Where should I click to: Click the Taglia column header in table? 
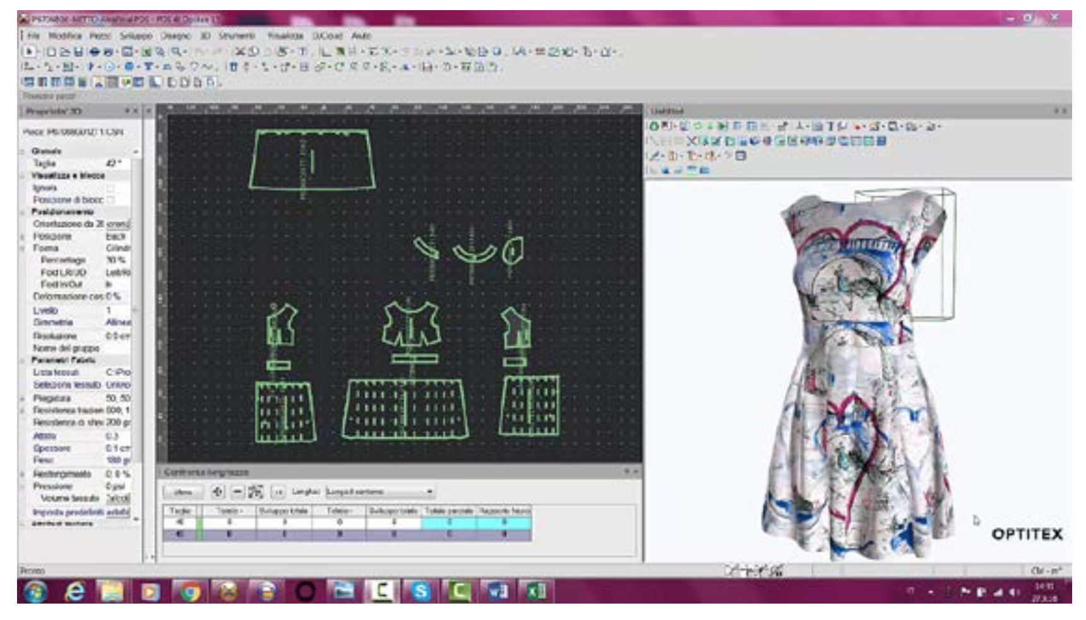(181, 510)
